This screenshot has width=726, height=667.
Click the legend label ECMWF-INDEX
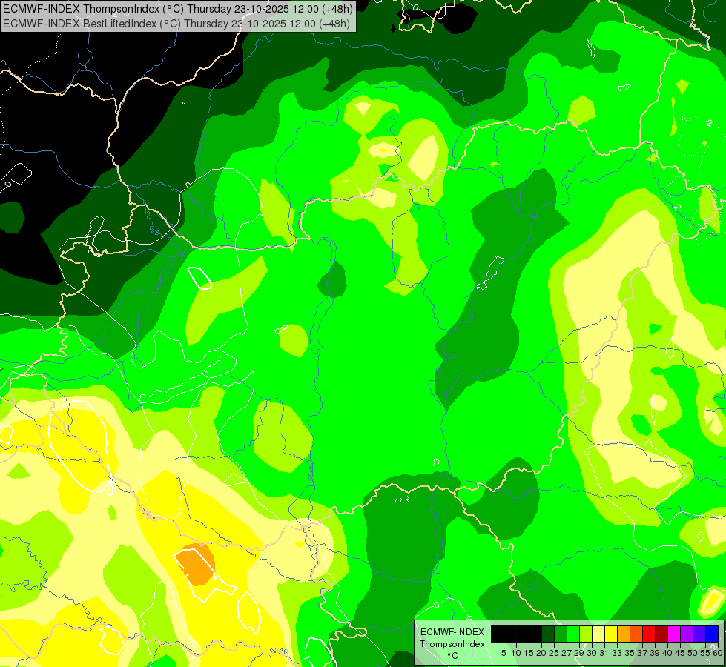pyautogui.click(x=452, y=632)
